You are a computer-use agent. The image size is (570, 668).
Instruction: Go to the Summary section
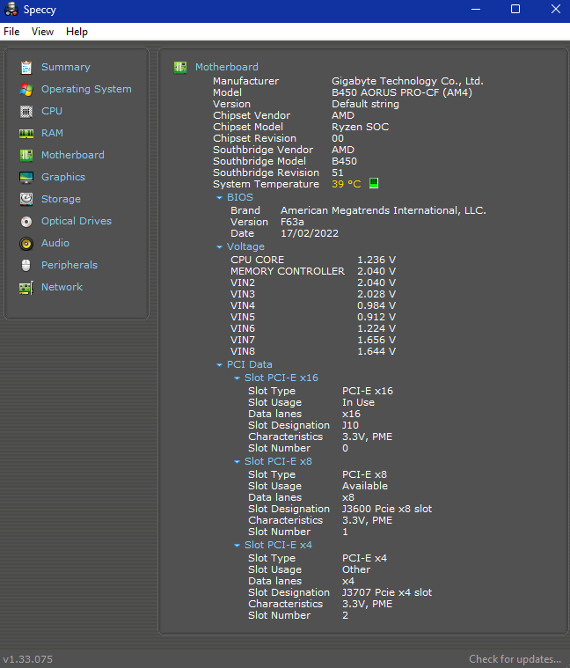click(66, 67)
